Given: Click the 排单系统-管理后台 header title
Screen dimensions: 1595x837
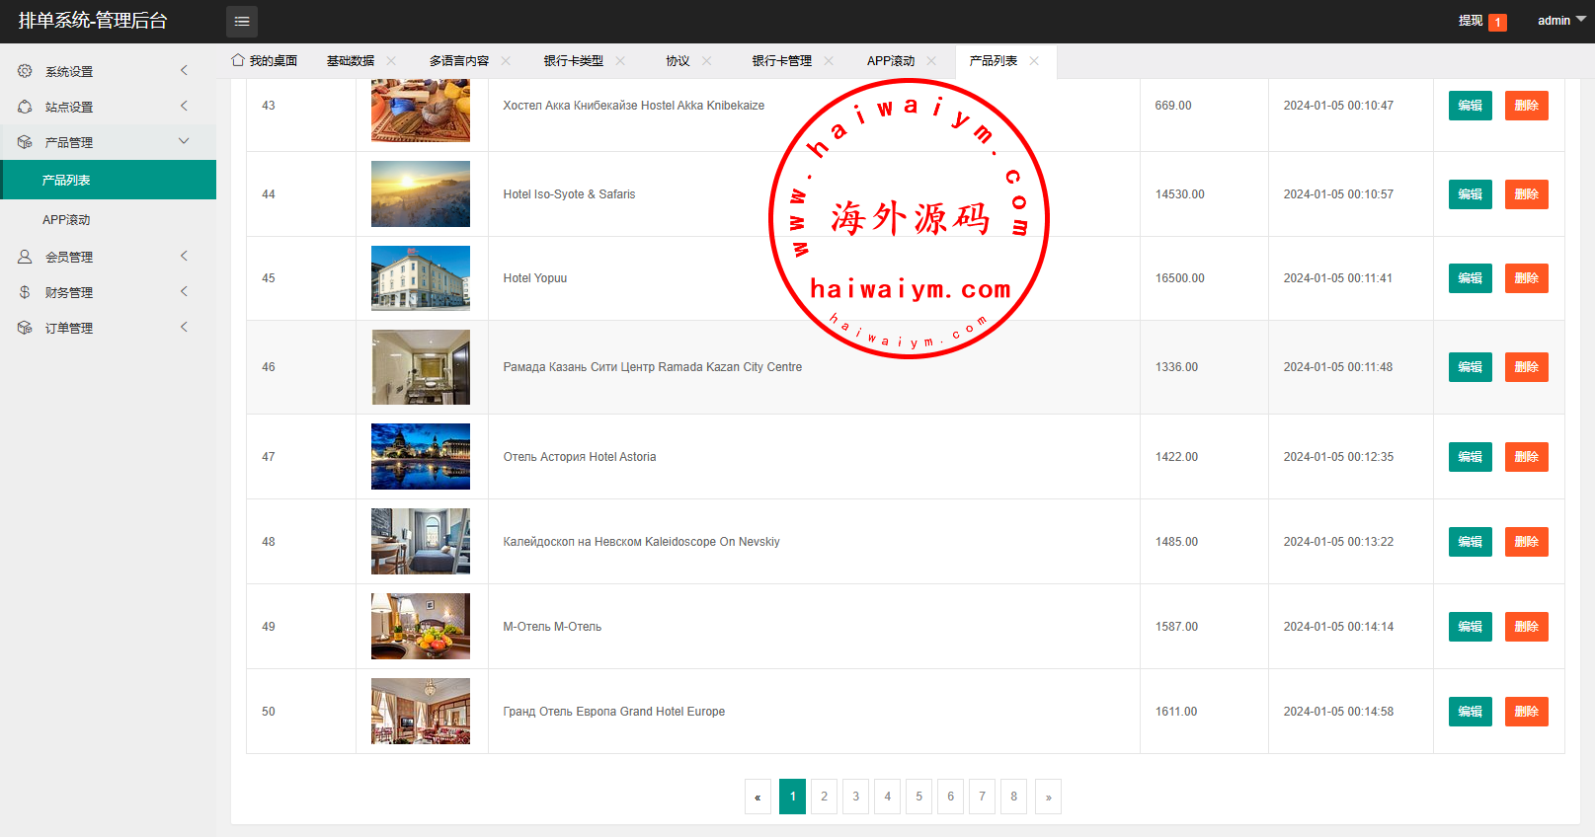Looking at the screenshot, I should [93, 21].
